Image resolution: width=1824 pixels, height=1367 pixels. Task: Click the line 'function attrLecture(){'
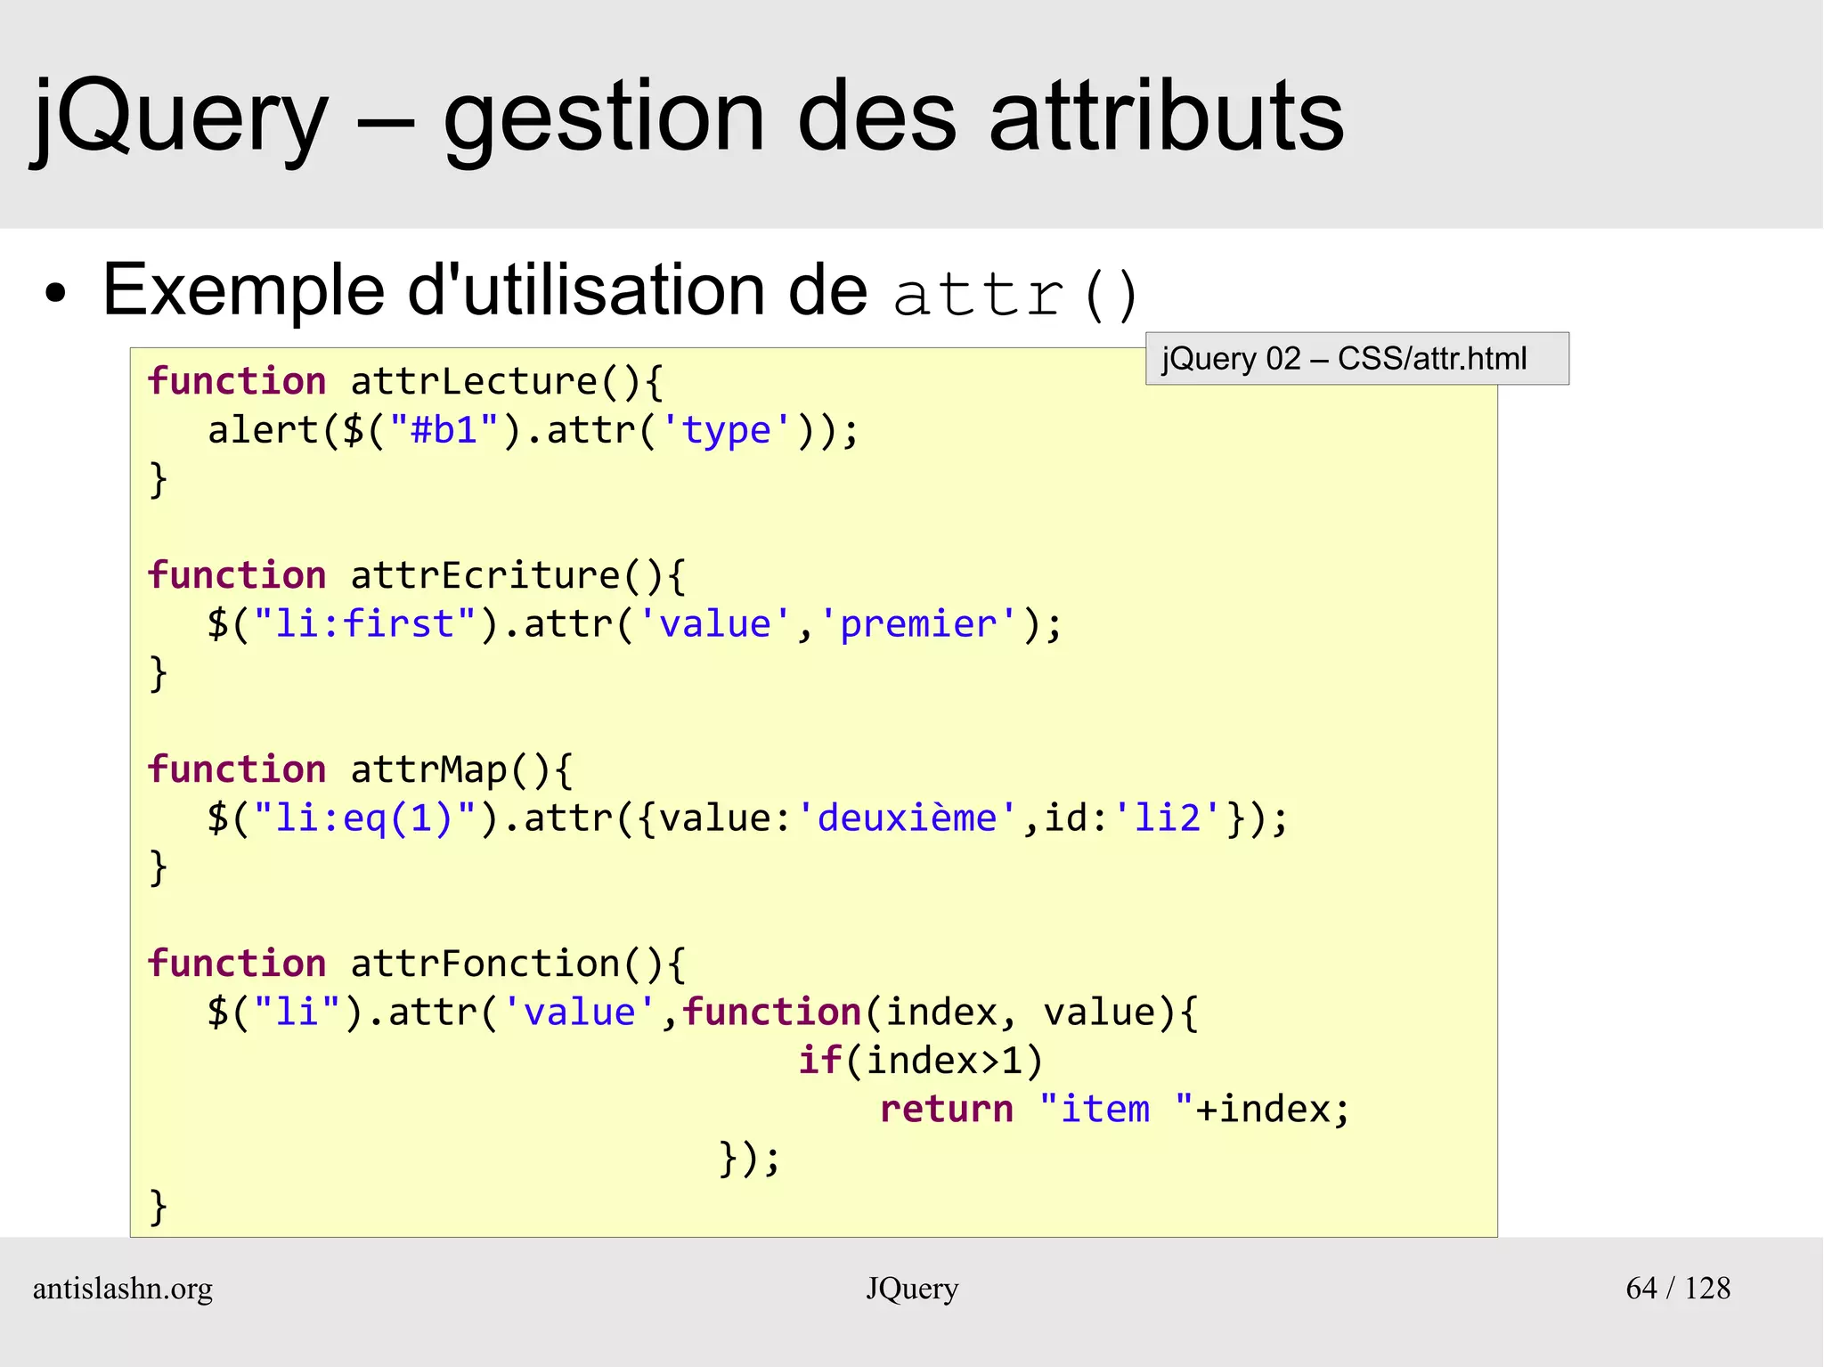[x=406, y=382]
